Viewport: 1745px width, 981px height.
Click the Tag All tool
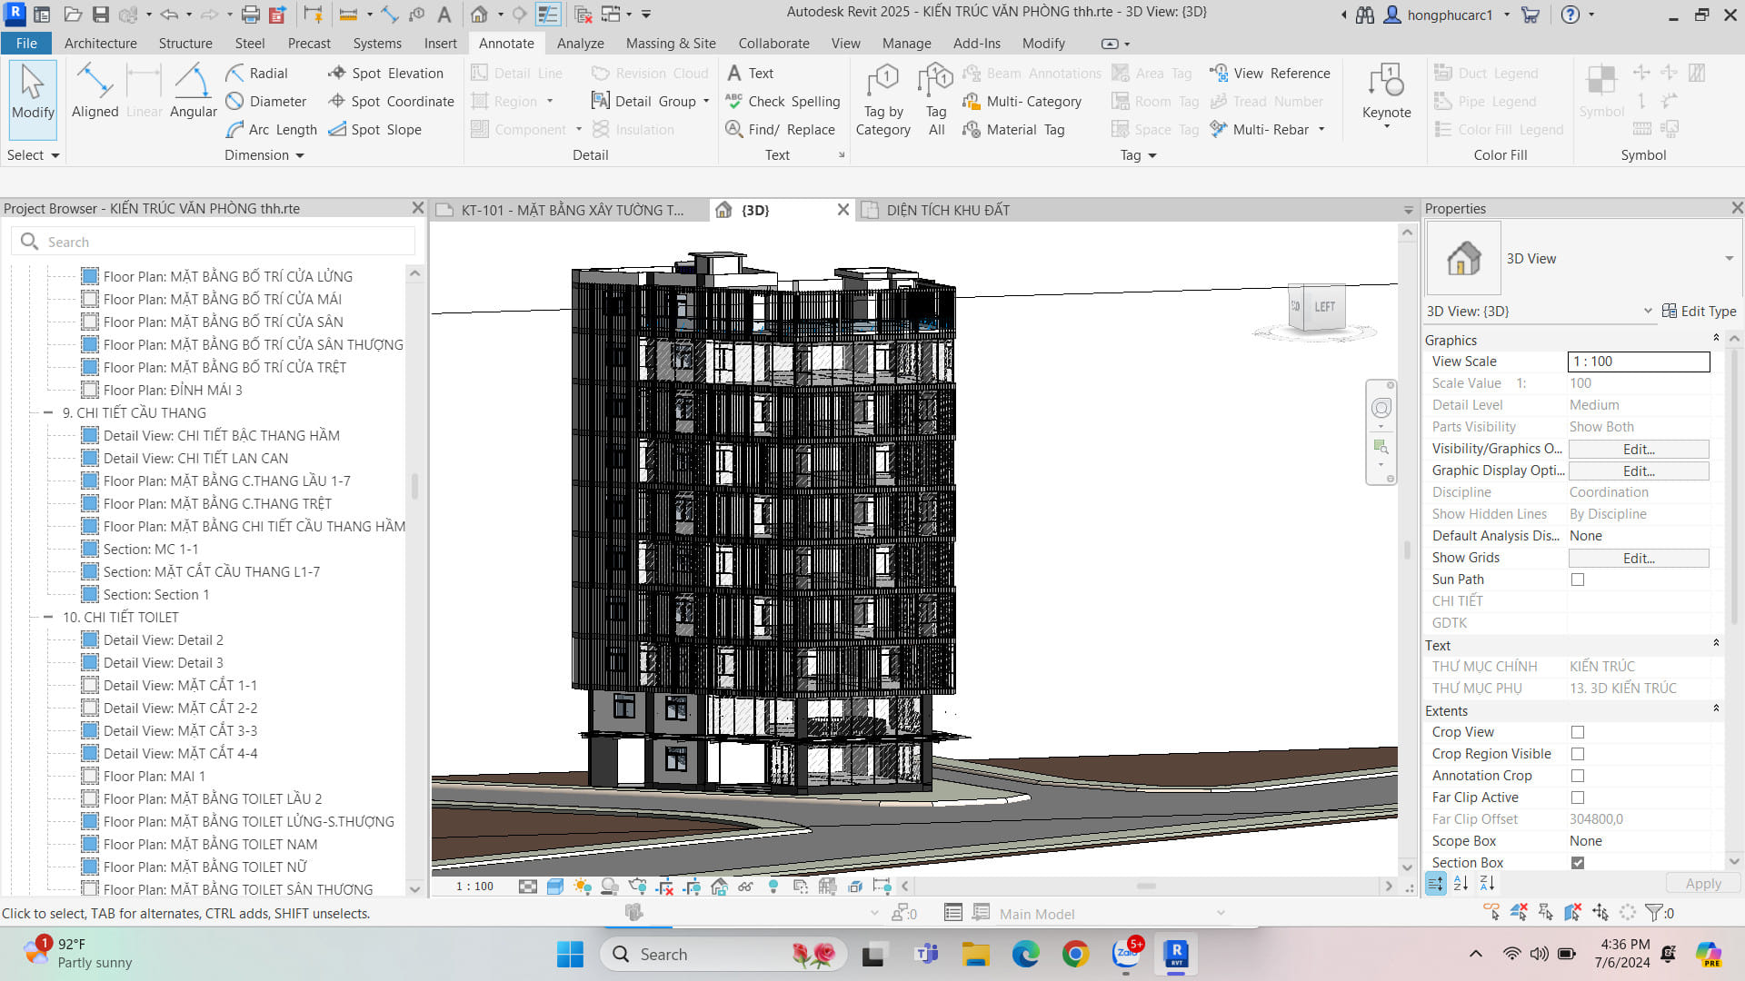coord(936,100)
